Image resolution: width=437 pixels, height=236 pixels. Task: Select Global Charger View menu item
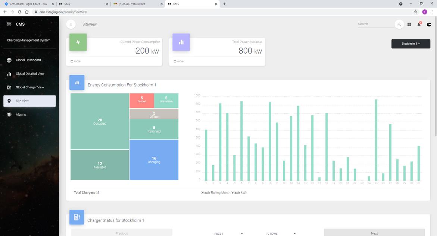[x=29, y=87]
